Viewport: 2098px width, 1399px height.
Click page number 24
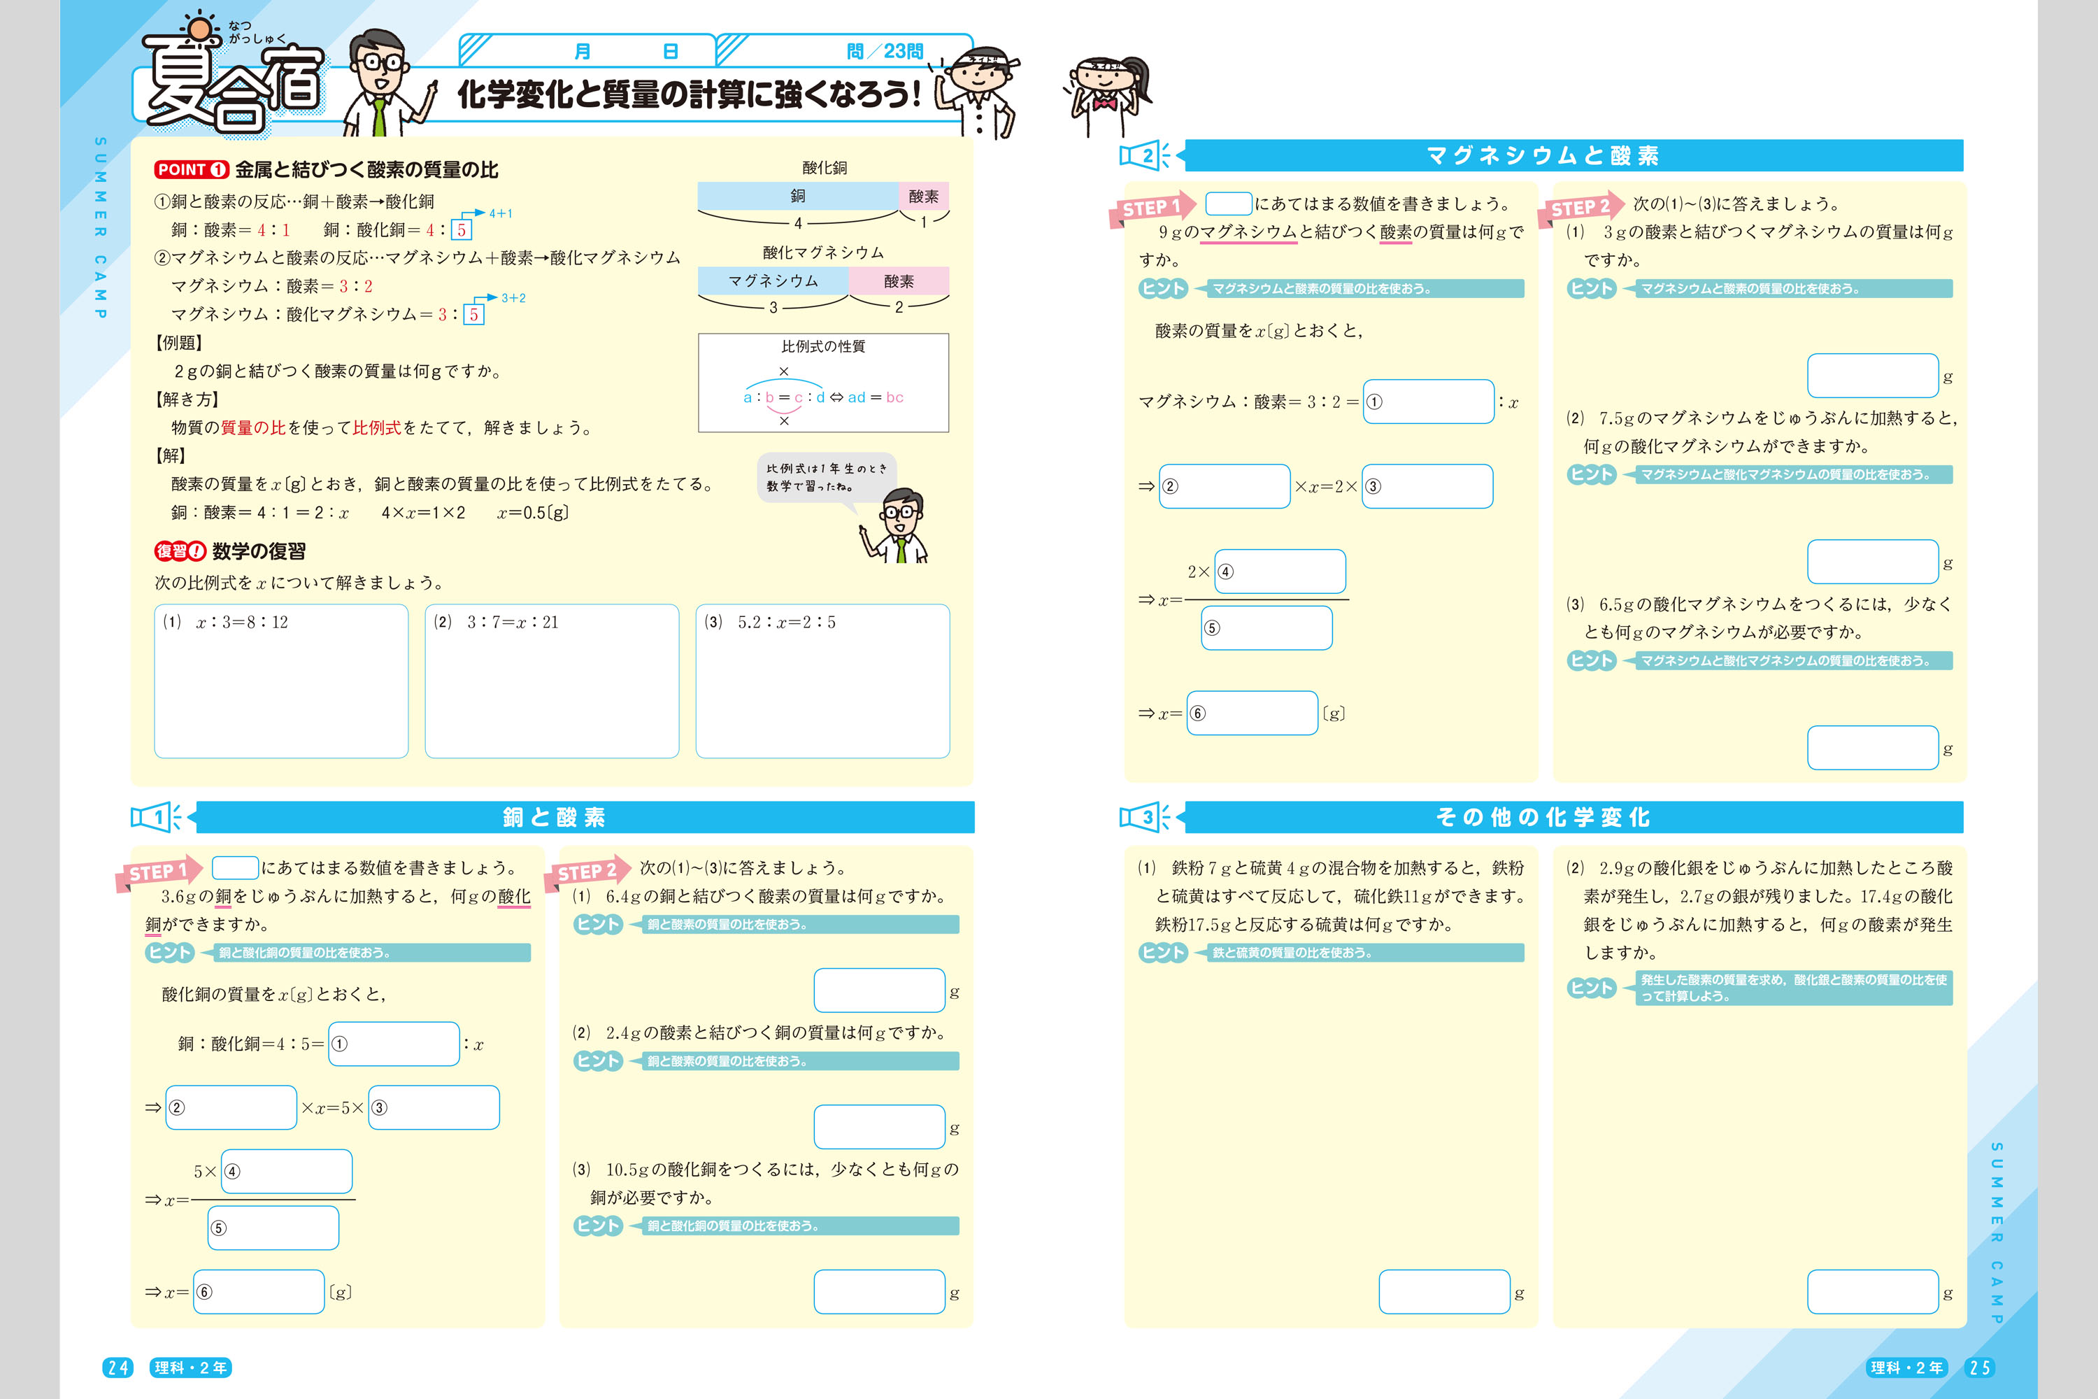[x=117, y=1368]
